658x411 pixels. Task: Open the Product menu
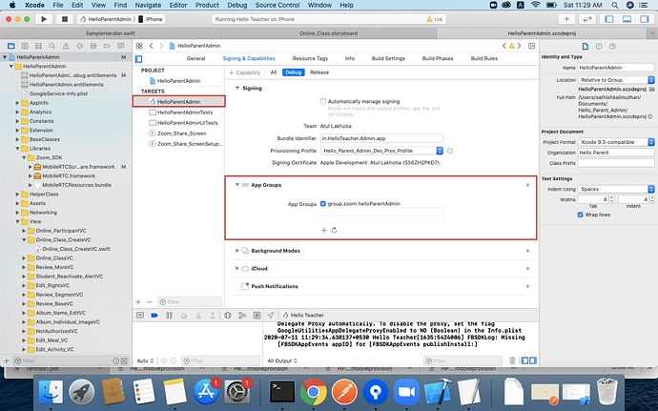(x=207, y=5)
